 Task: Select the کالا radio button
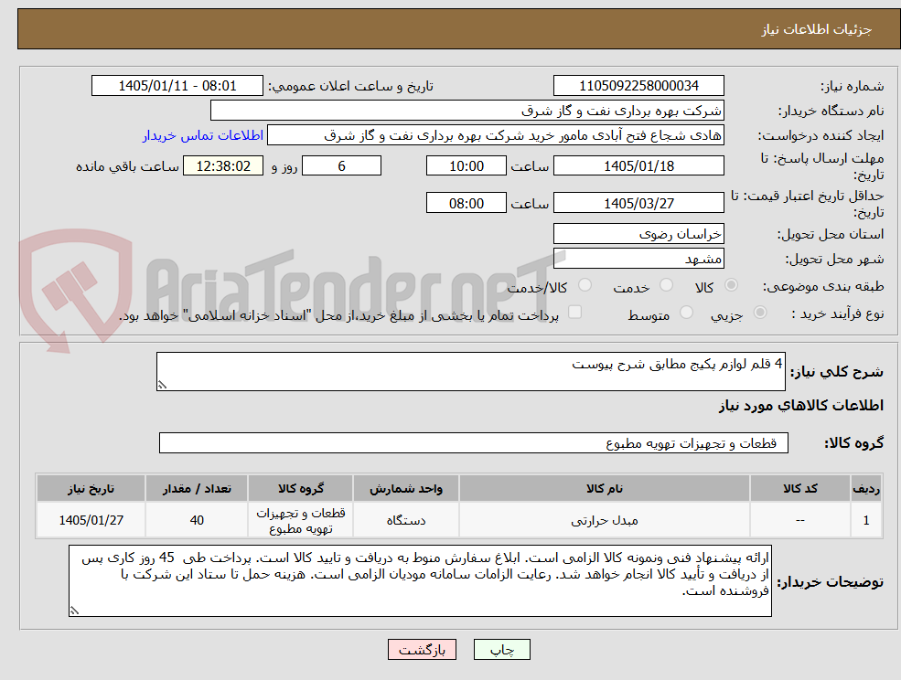click(x=732, y=285)
